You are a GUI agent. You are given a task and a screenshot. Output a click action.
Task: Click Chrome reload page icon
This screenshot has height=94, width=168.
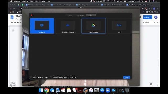pyautogui.click(x=17, y=9)
